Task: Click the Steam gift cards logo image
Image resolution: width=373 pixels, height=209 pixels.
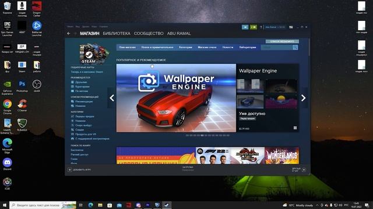Action: [x=94, y=53]
